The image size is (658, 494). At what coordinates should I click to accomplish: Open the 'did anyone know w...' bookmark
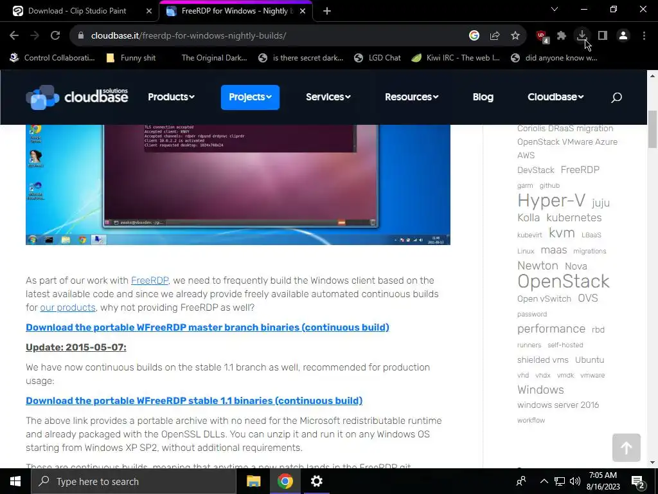point(555,58)
